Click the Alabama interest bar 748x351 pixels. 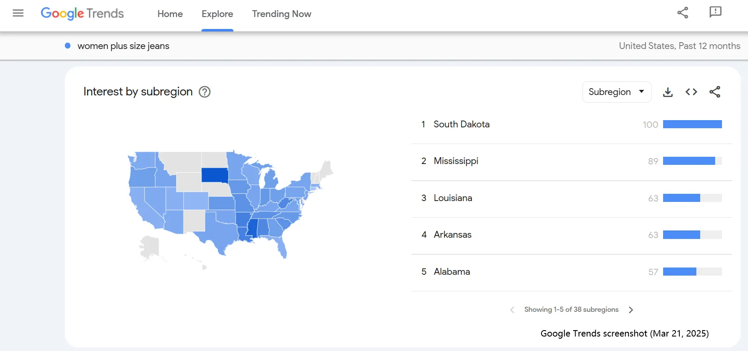pyautogui.click(x=692, y=272)
